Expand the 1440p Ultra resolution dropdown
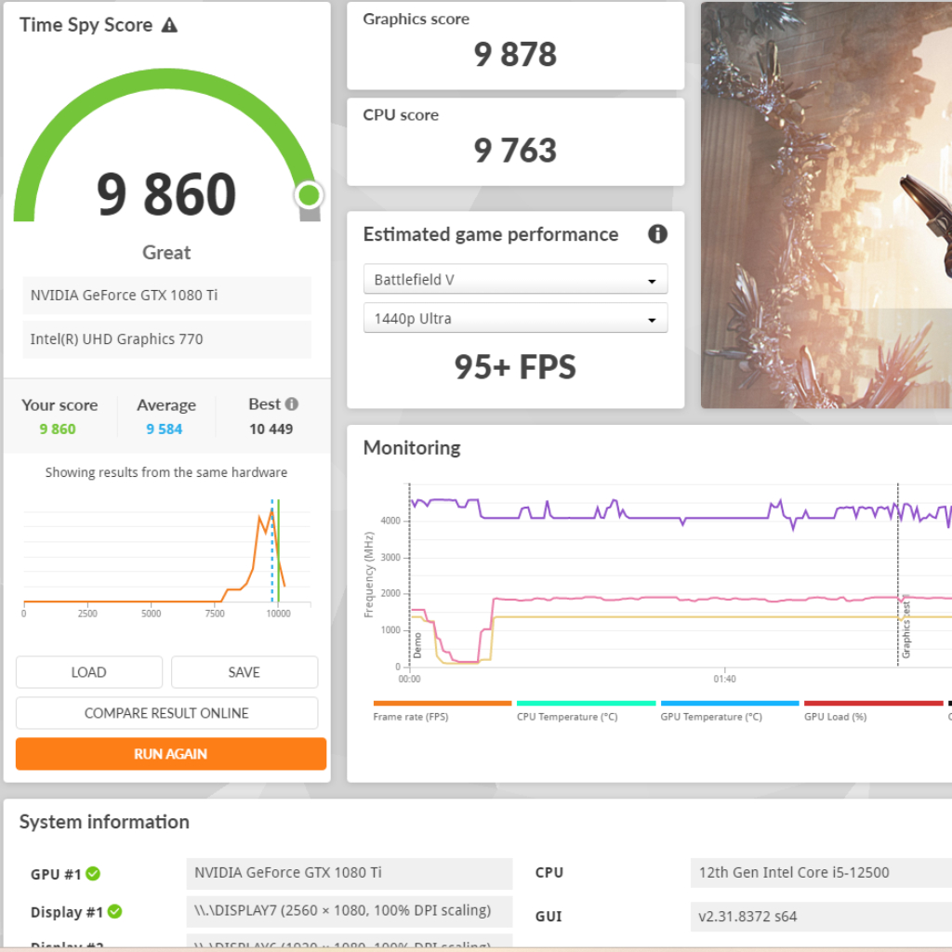The height and width of the screenshot is (952, 952). [x=515, y=319]
